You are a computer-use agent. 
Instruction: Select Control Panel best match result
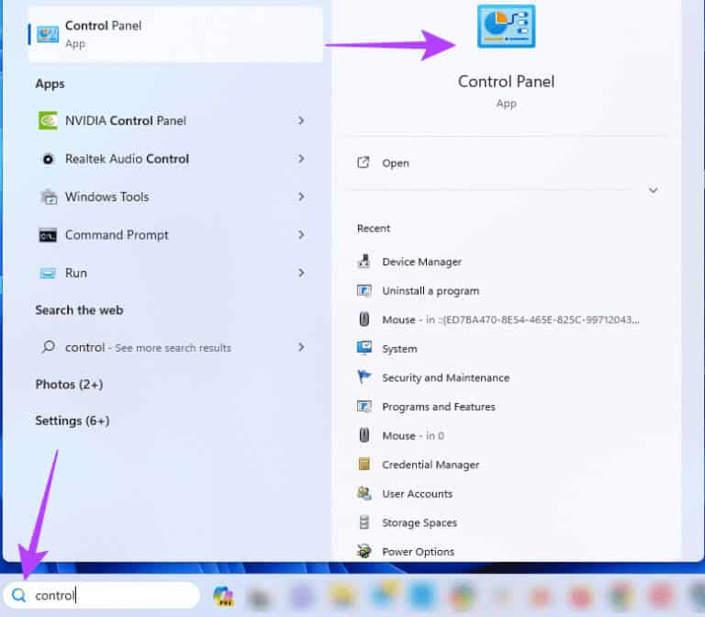175,34
